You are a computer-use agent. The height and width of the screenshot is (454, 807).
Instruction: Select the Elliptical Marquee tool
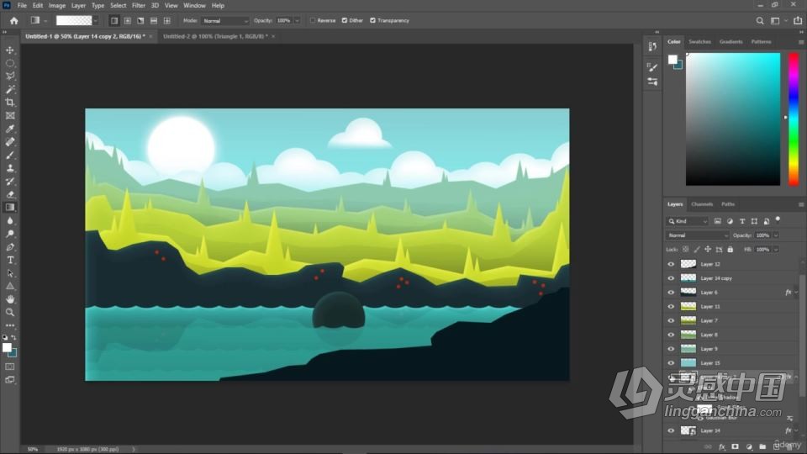click(x=10, y=63)
